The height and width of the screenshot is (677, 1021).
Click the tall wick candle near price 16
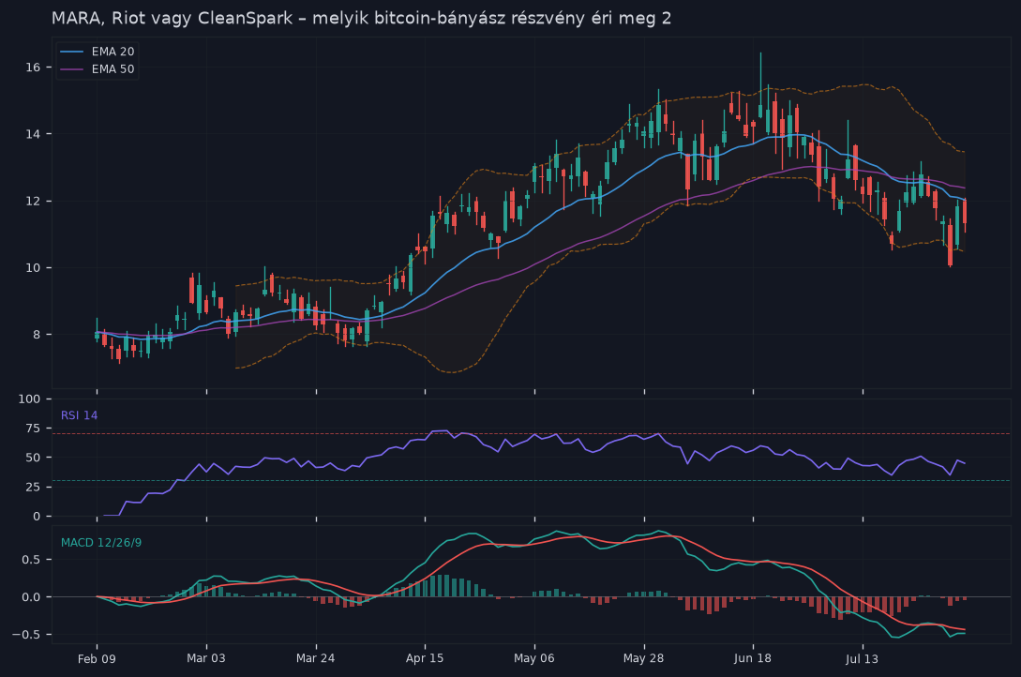[x=759, y=85]
